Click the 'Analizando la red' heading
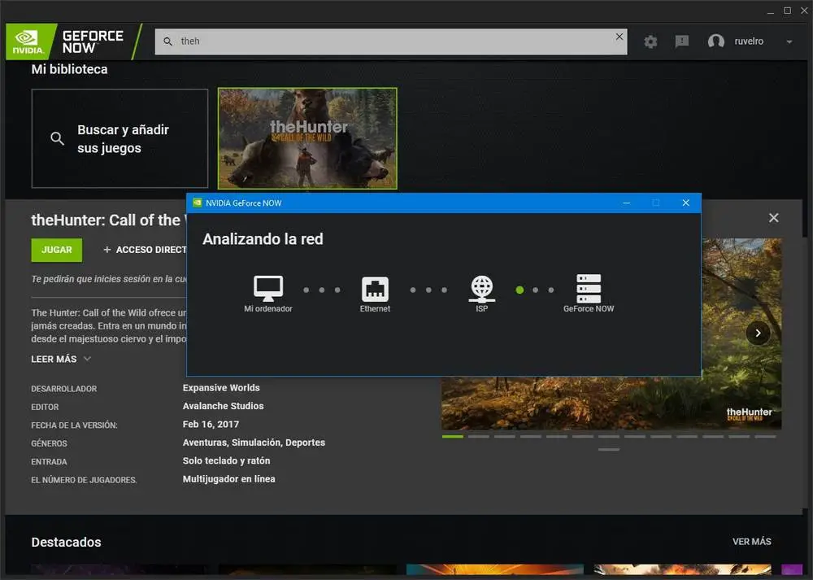 pyautogui.click(x=263, y=239)
